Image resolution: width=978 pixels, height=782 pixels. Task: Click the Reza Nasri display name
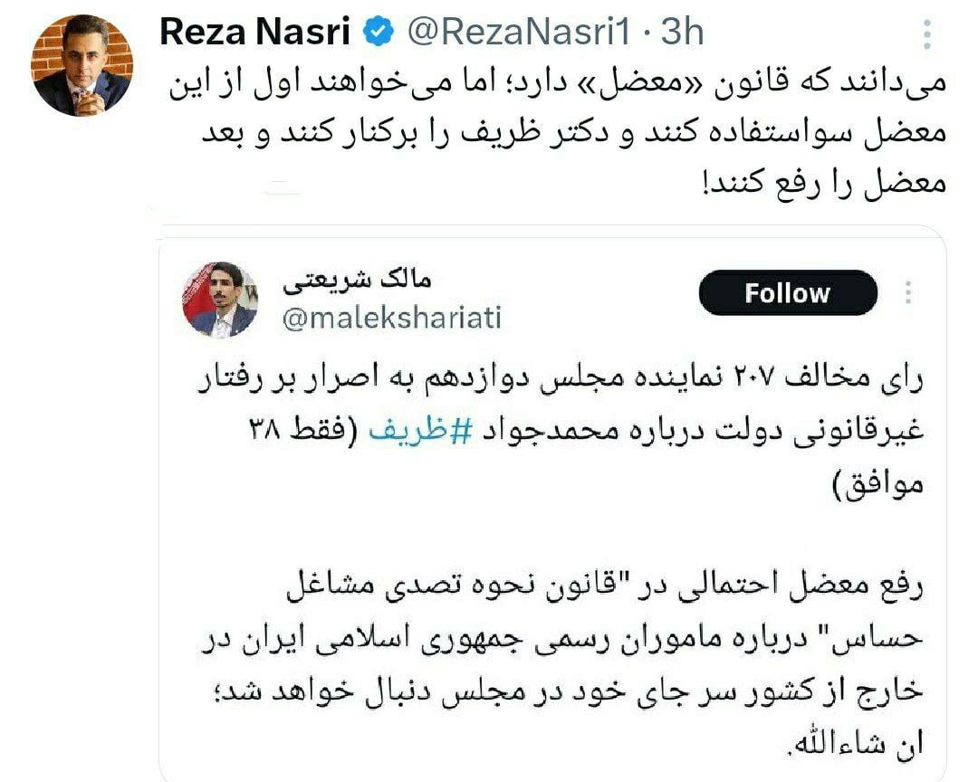(x=255, y=33)
